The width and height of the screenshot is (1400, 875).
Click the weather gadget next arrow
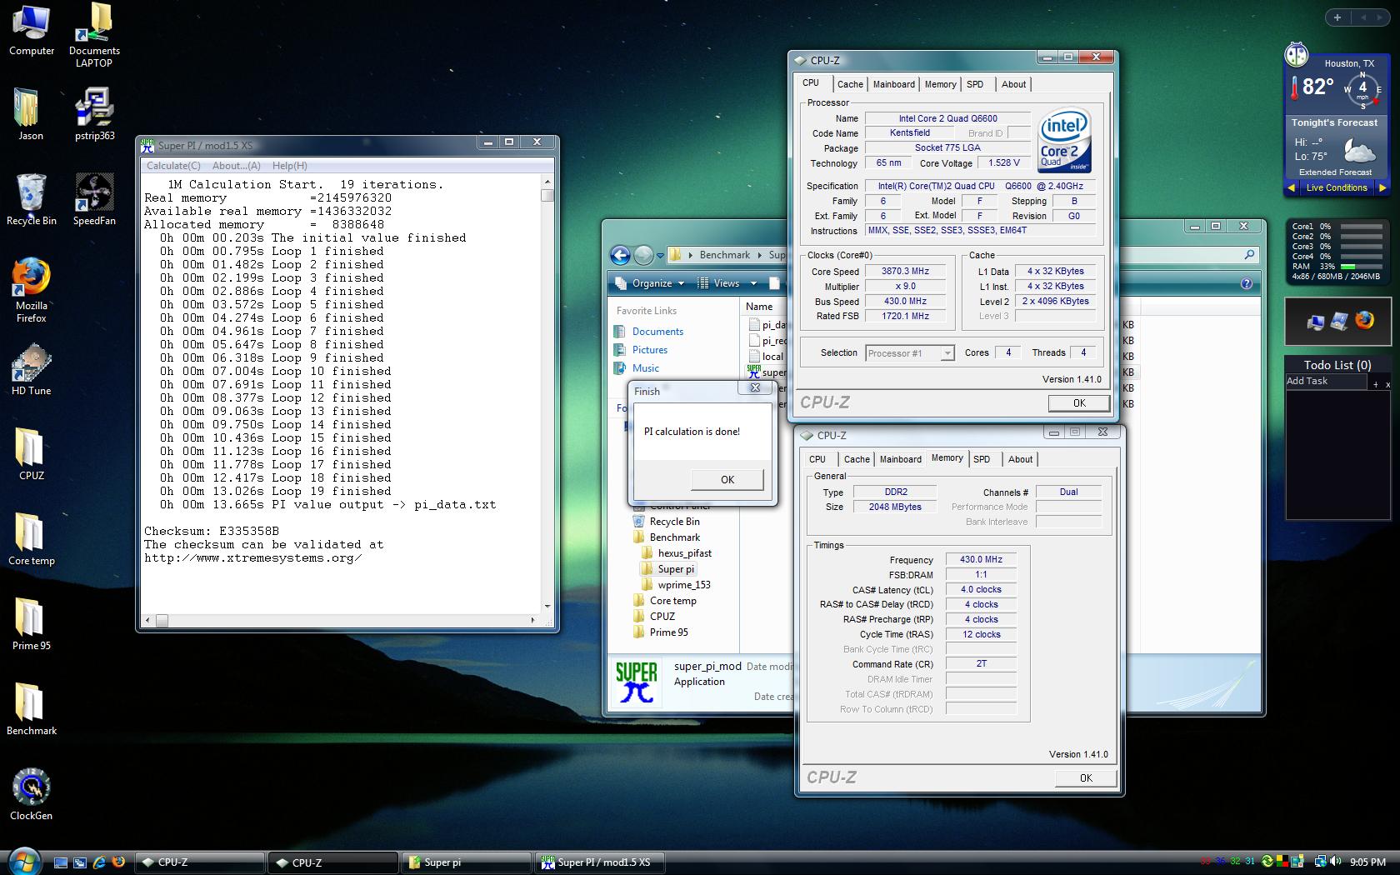(1382, 187)
